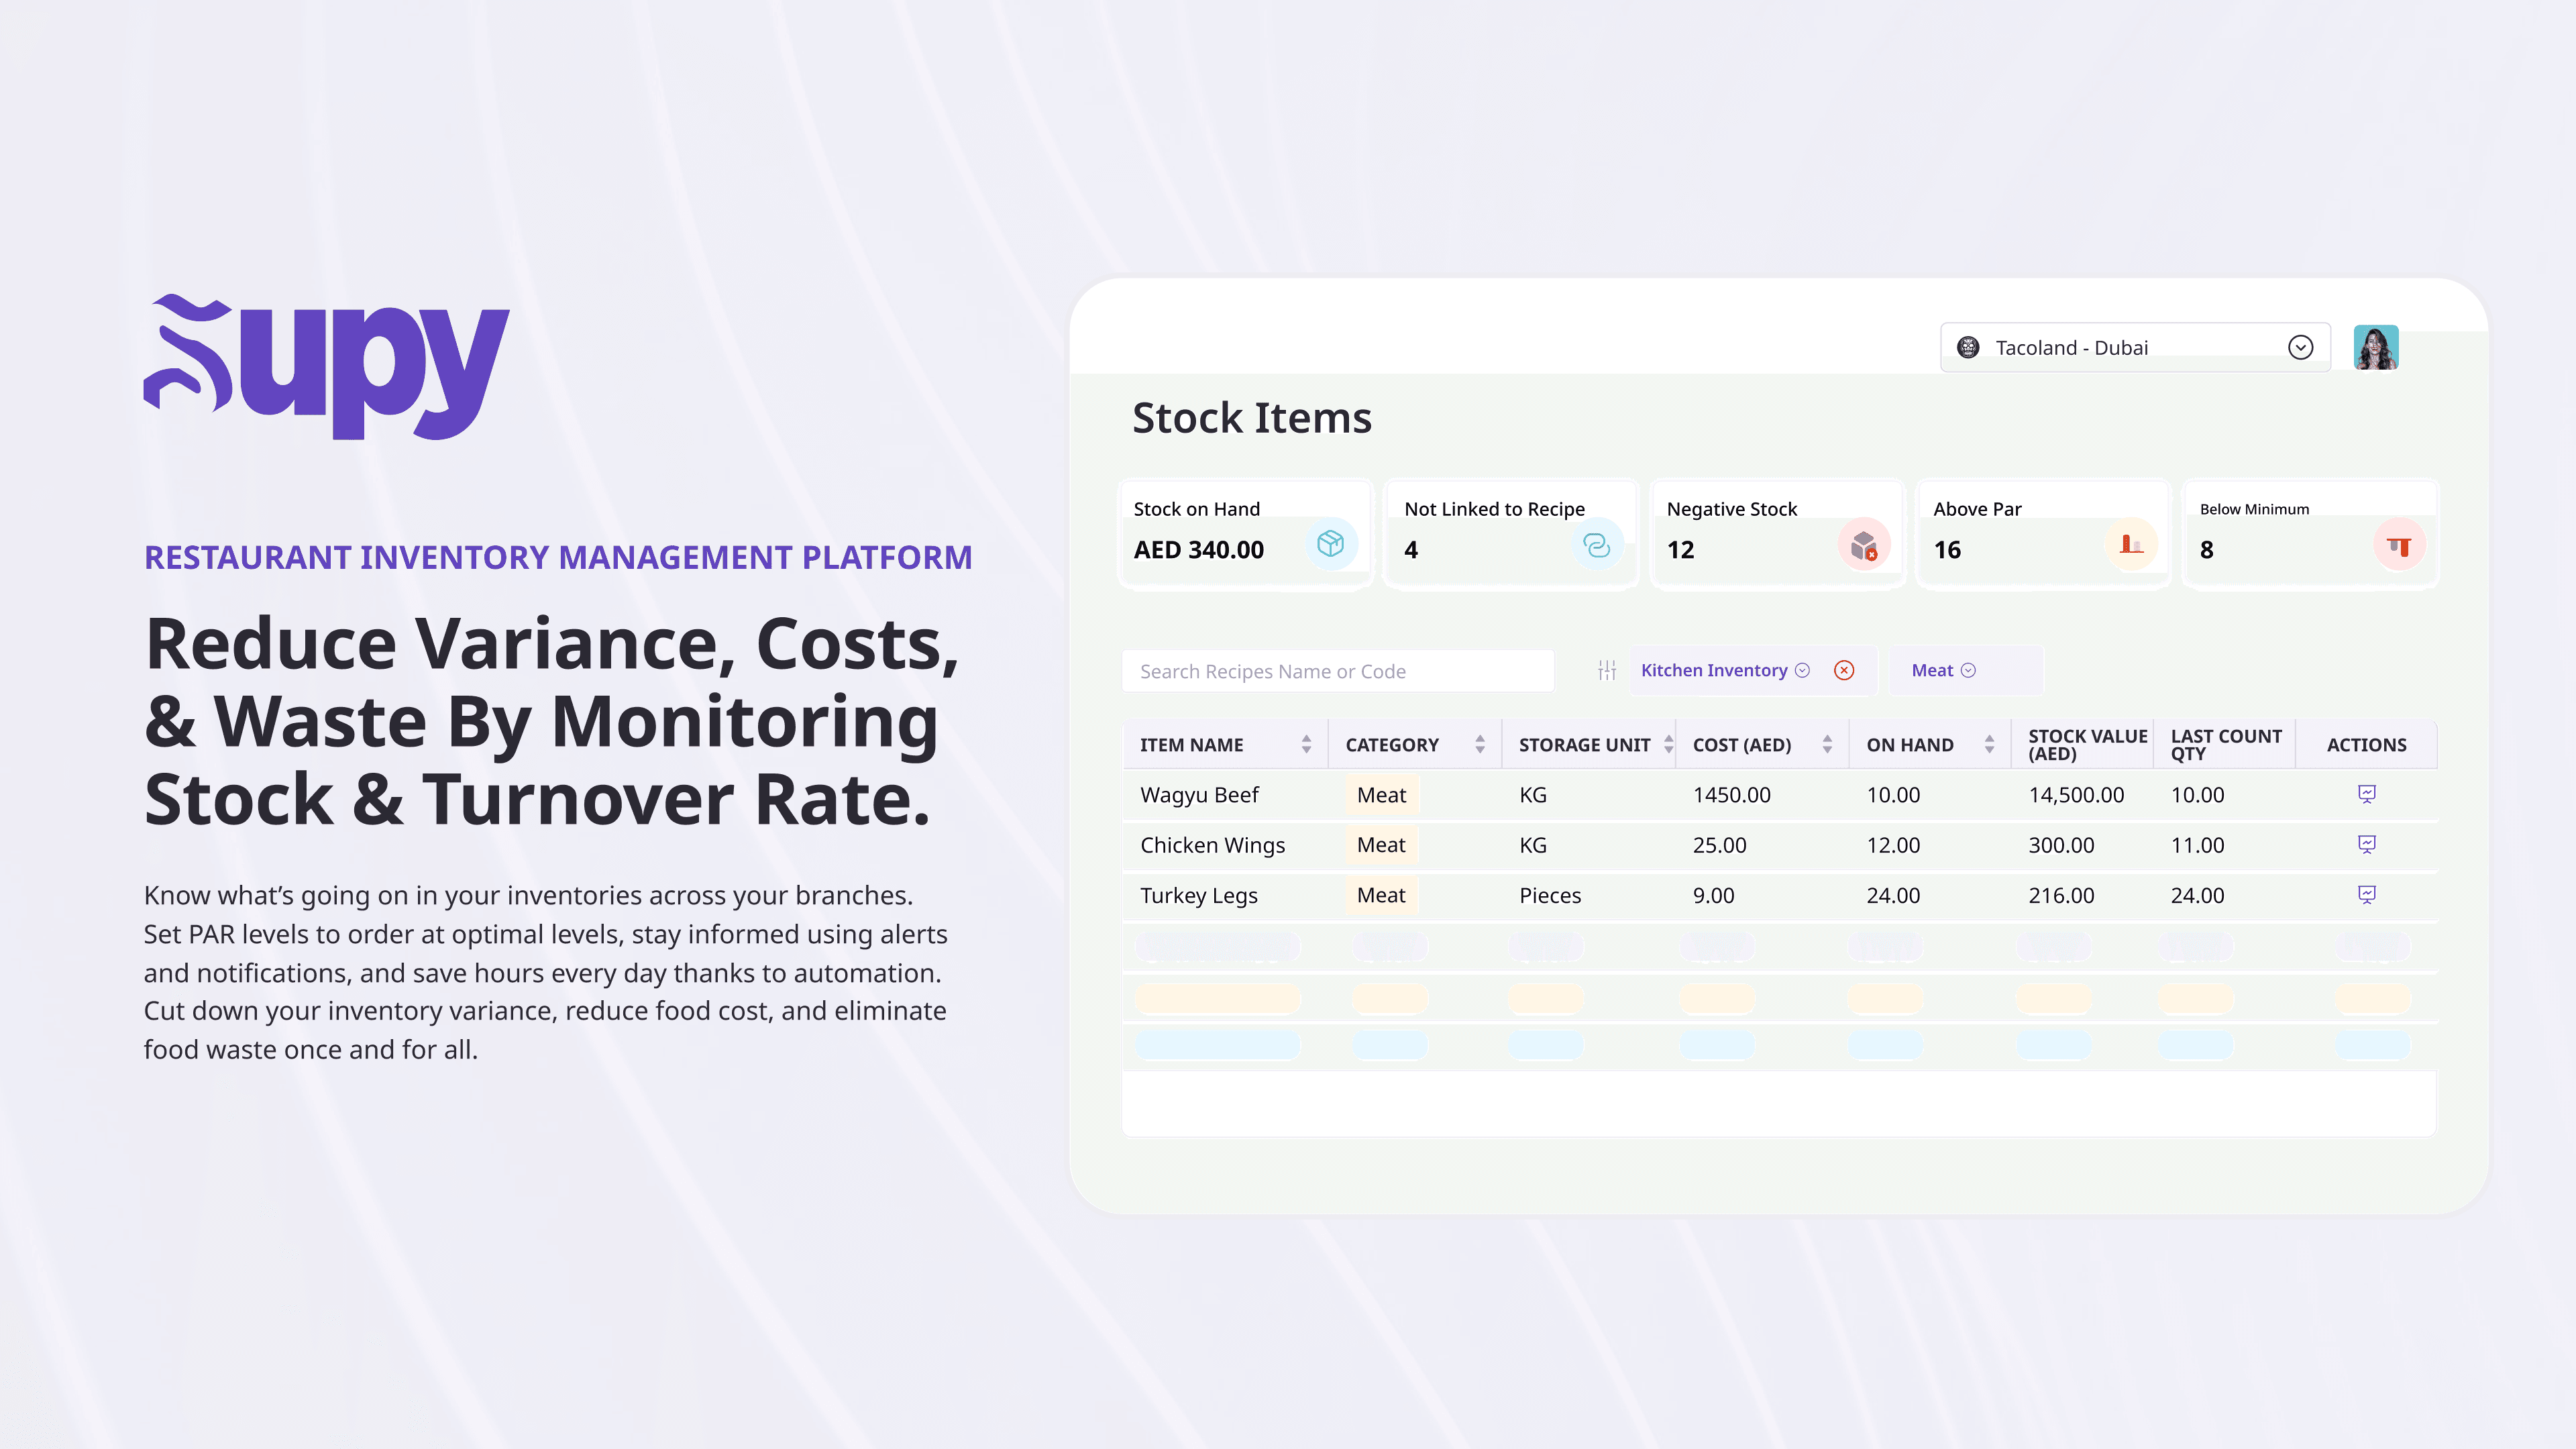Open the user profile avatar
This screenshot has width=2576, height=1449.
[x=2375, y=347]
